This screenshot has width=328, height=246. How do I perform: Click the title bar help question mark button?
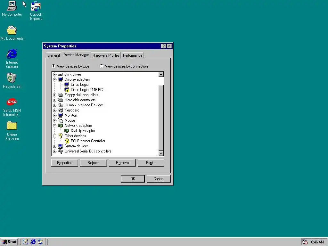(x=164, y=46)
